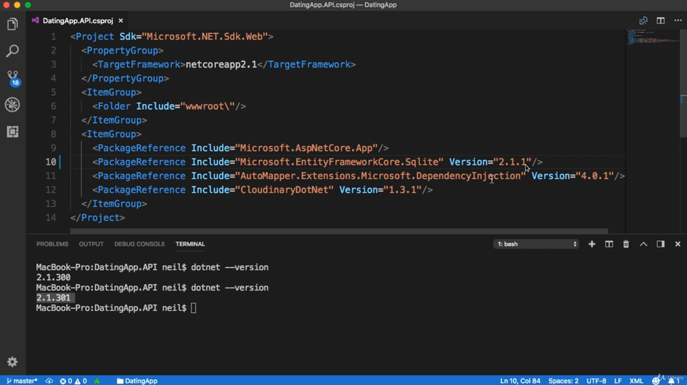
Task: Switch to the DEBUG CONSOLE panel tab
Action: (x=139, y=244)
